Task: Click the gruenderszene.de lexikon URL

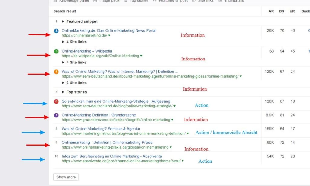Action: [116, 120]
